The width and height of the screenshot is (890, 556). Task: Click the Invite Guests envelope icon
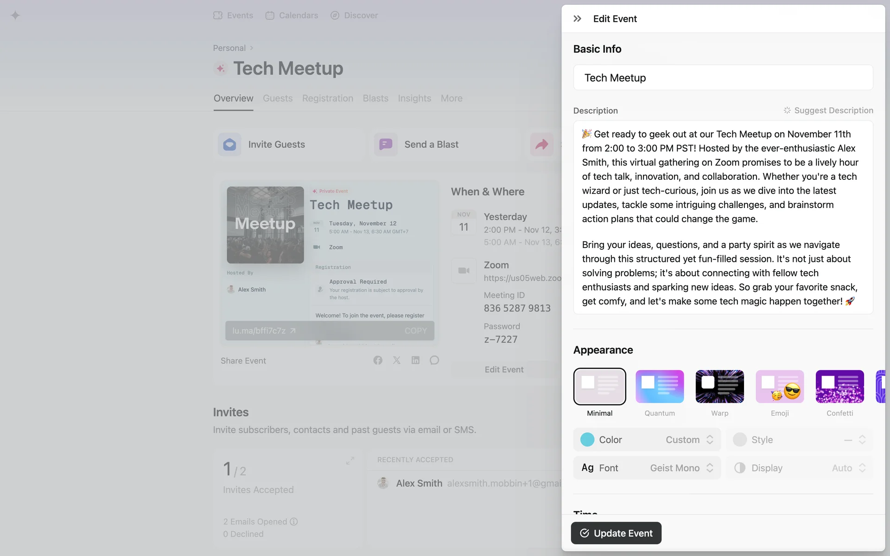pyautogui.click(x=229, y=145)
